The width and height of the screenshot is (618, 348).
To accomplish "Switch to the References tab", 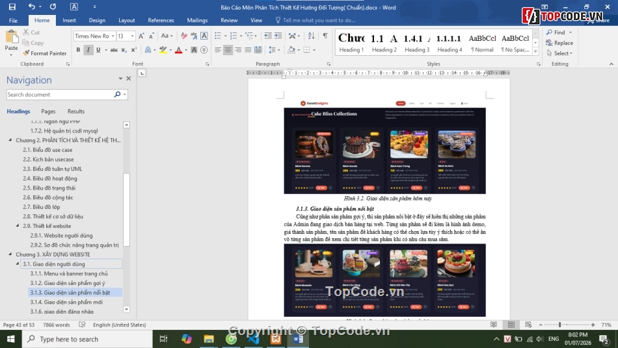I will [x=161, y=20].
